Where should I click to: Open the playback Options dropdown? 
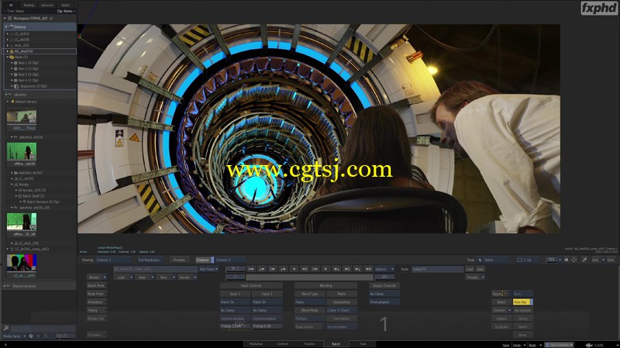pos(384,269)
